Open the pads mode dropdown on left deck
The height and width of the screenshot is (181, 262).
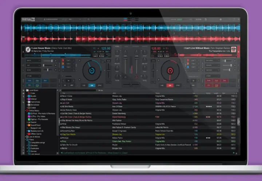point(33,76)
